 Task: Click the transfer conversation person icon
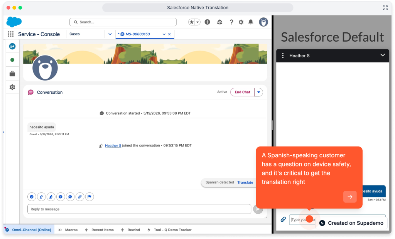tap(41, 197)
